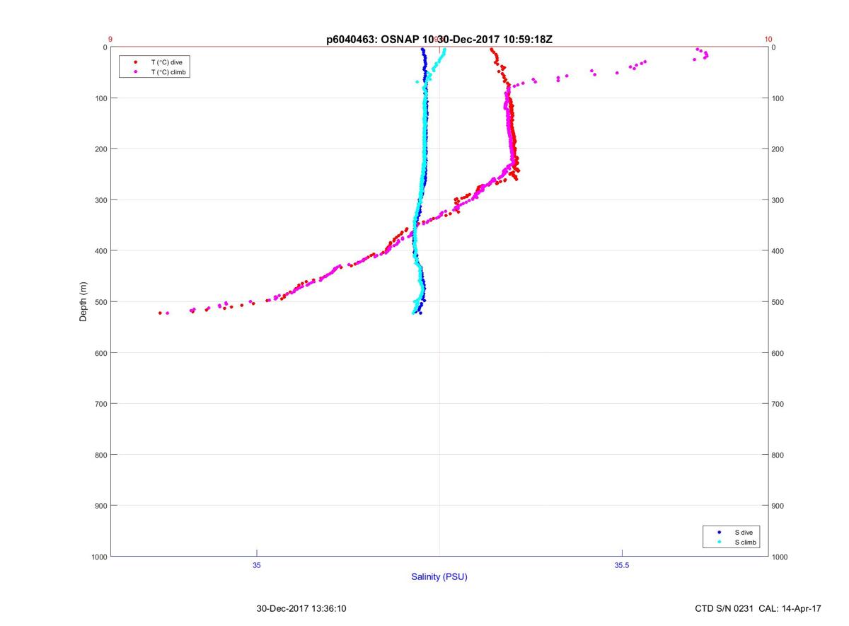Click the 'S dive' legend entry
This screenshot has height=626, width=849.
743,532
